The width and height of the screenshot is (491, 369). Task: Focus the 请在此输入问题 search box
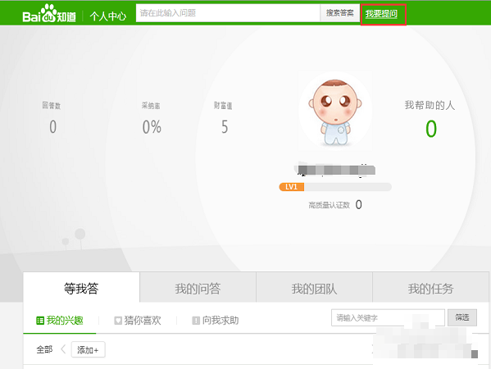coord(228,13)
